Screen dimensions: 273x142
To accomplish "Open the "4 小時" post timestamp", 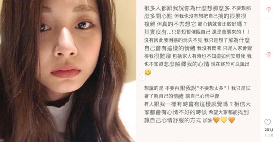I will pos(269,136).
